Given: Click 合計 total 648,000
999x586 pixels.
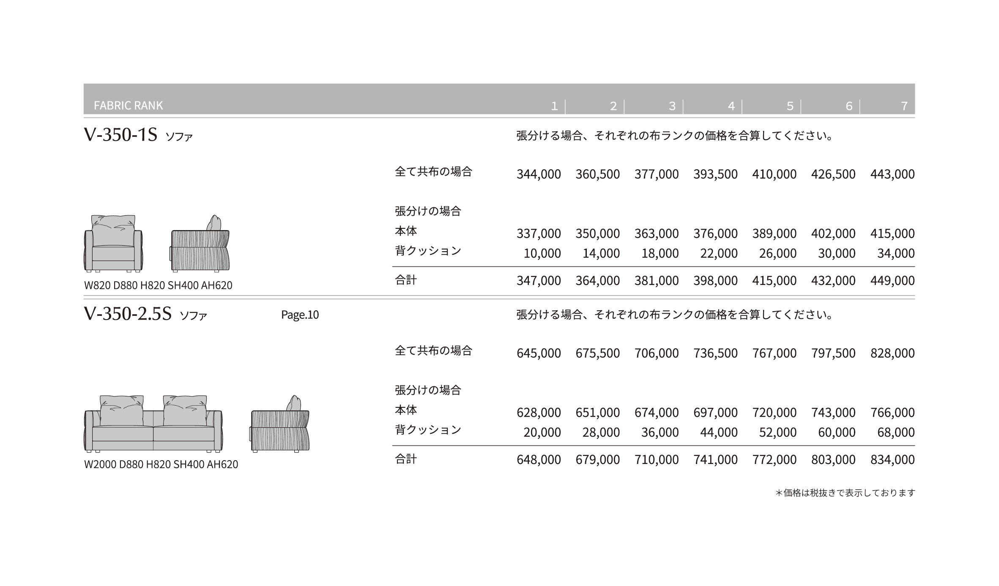Looking at the screenshot, I should (x=539, y=459).
